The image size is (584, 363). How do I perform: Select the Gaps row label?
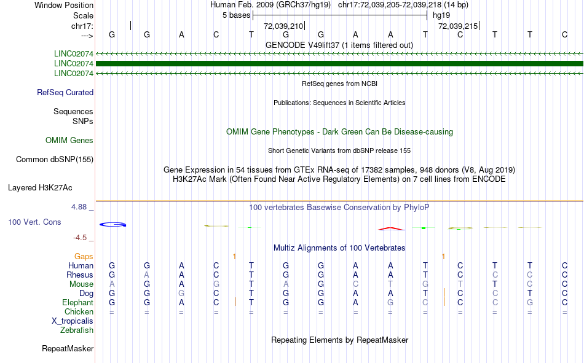[x=84, y=256]
